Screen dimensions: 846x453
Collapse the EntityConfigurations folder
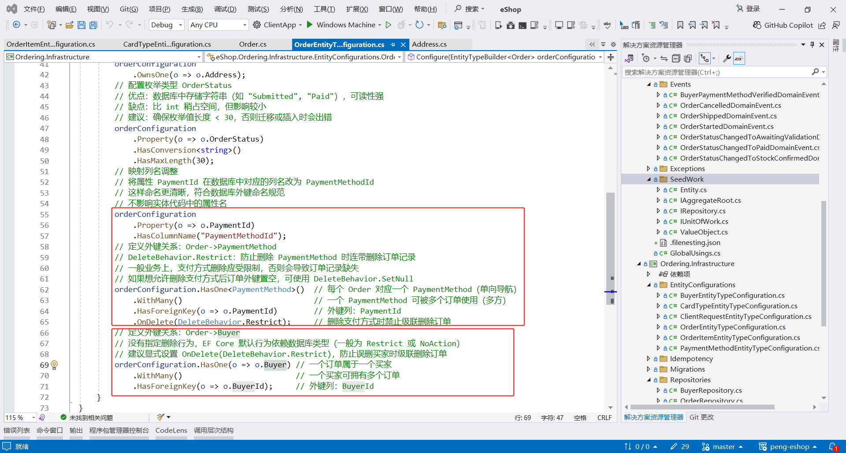pos(649,285)
